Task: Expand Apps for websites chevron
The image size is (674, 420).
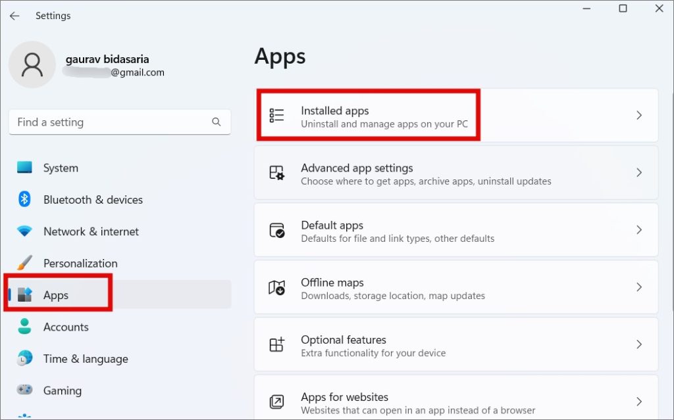Action: [639, 402]
